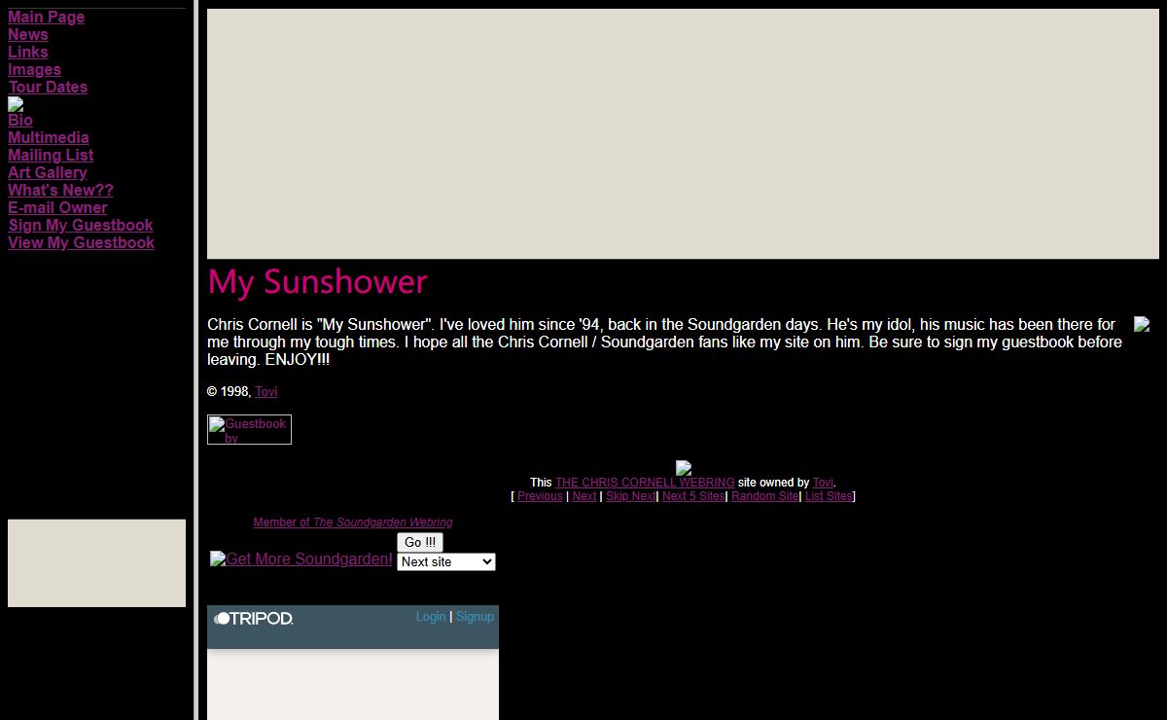Open the Main Page sidebar link
The image size is (1167, 720).
coord(46,18)
